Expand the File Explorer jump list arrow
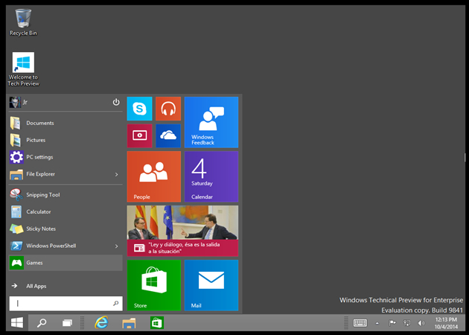 coord(116,174)
